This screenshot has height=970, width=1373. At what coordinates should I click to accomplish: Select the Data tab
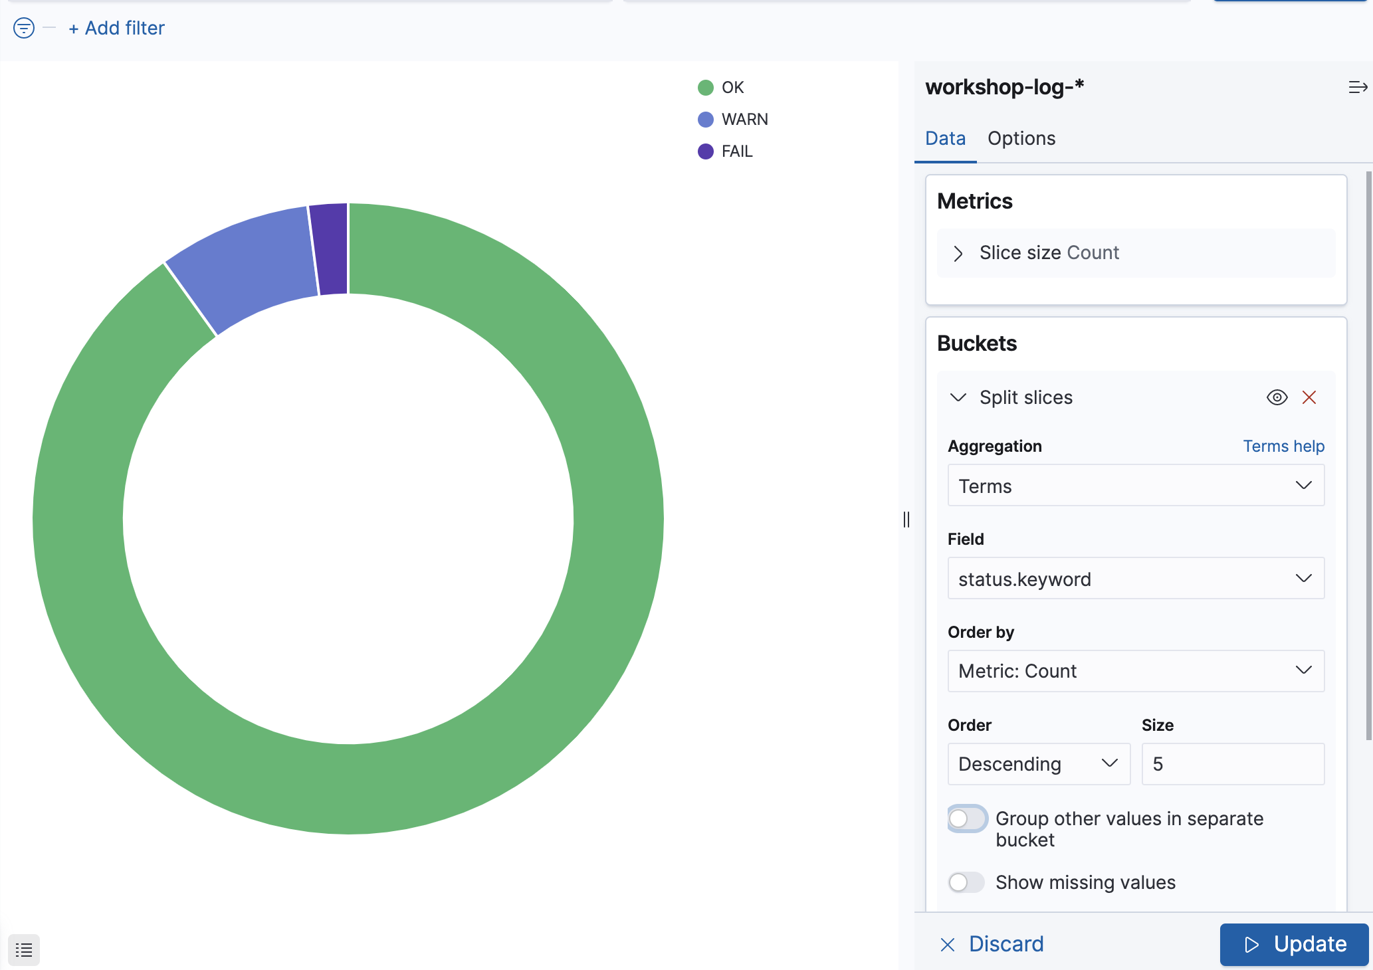(945, 138)
